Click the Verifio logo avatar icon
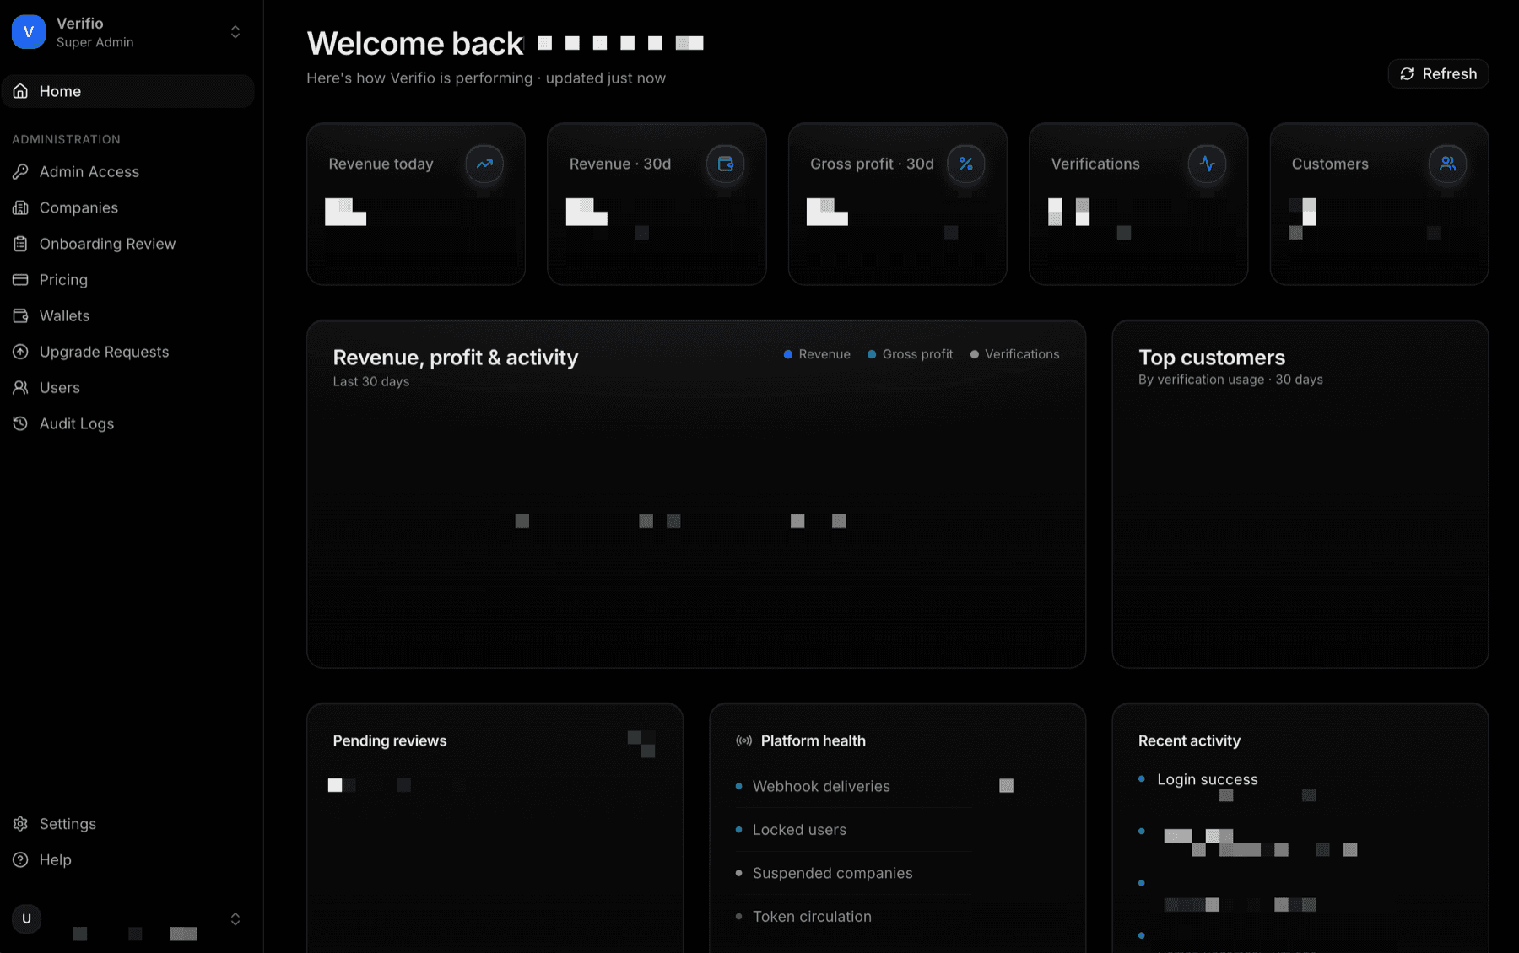The image size is (1519, 953). coord(28,32)
